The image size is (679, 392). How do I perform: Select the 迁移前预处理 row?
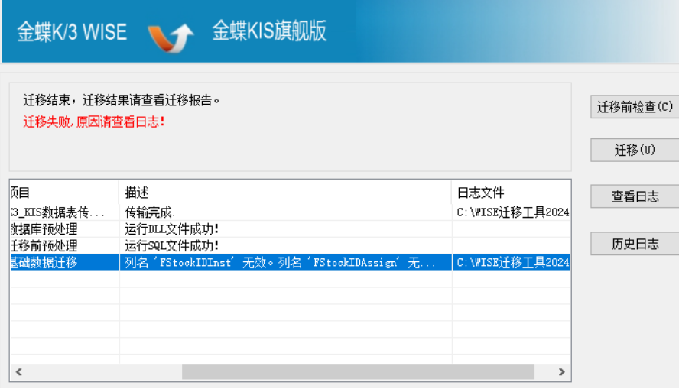(290, 246)
